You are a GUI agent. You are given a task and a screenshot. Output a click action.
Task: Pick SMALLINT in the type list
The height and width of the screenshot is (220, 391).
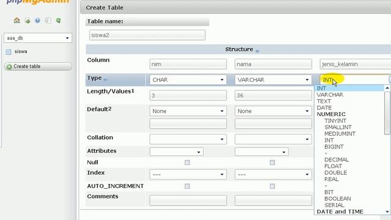(x=338, y=127)
